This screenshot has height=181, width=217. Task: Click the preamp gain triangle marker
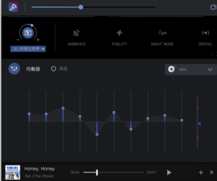tap(200, 124)
